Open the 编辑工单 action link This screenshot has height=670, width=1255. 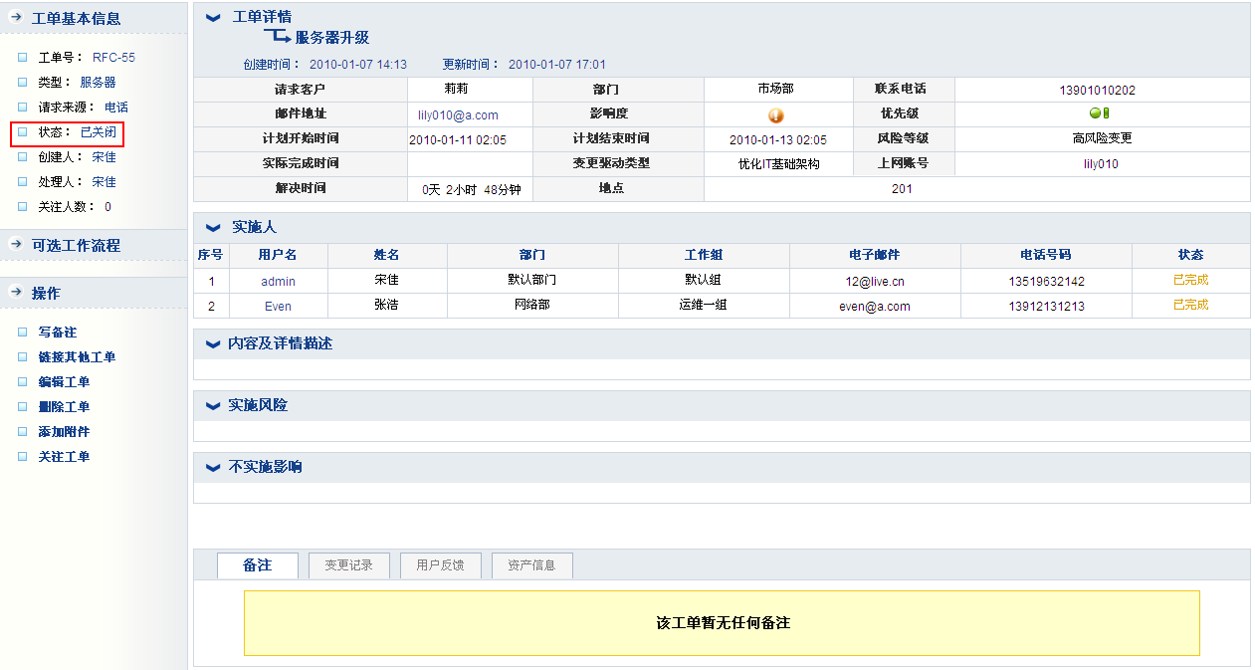(64, 382)
